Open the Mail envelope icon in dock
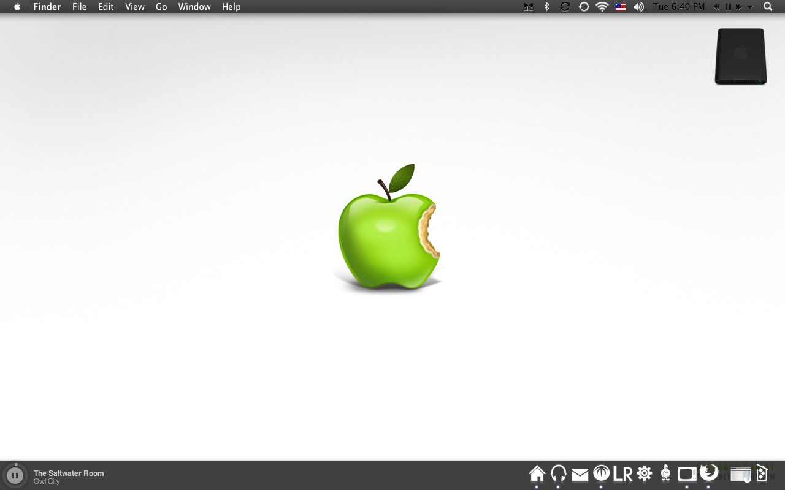Image resolution: width=785 pixels, height=490 pixels. click(580, 474)
